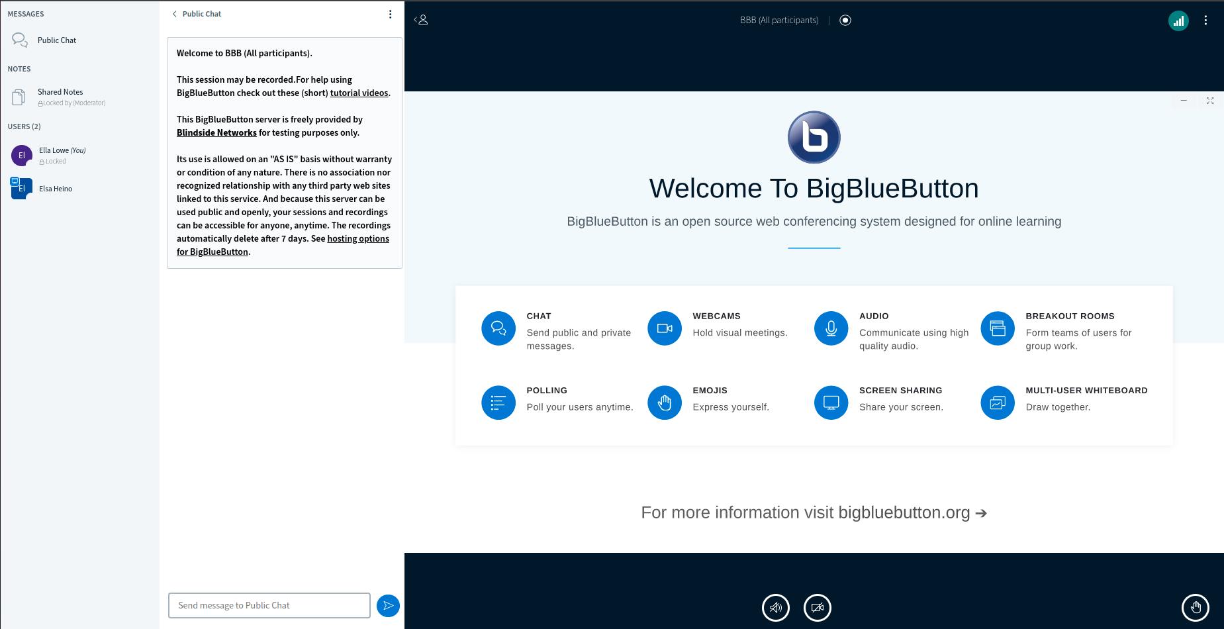Click the Chat feature icon
1224x629 pixels.
[x=498, y=328]
